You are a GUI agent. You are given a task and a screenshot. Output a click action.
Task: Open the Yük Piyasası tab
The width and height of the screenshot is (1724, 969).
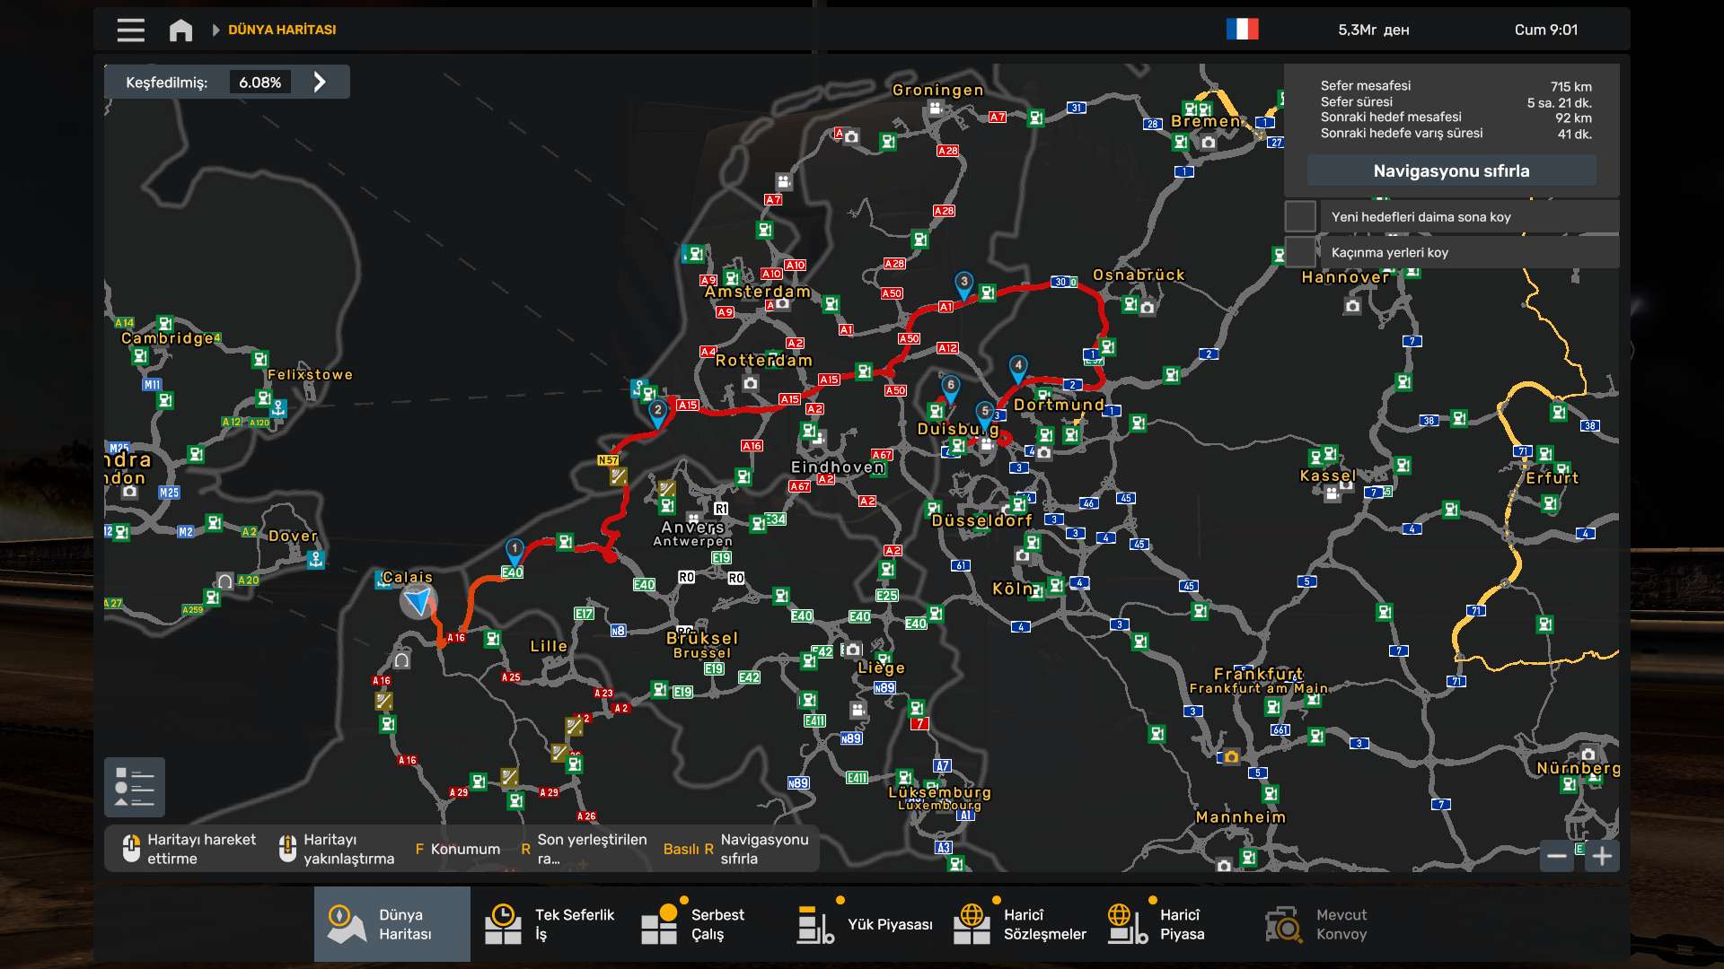pyautogui.click(x=861, y=924)
